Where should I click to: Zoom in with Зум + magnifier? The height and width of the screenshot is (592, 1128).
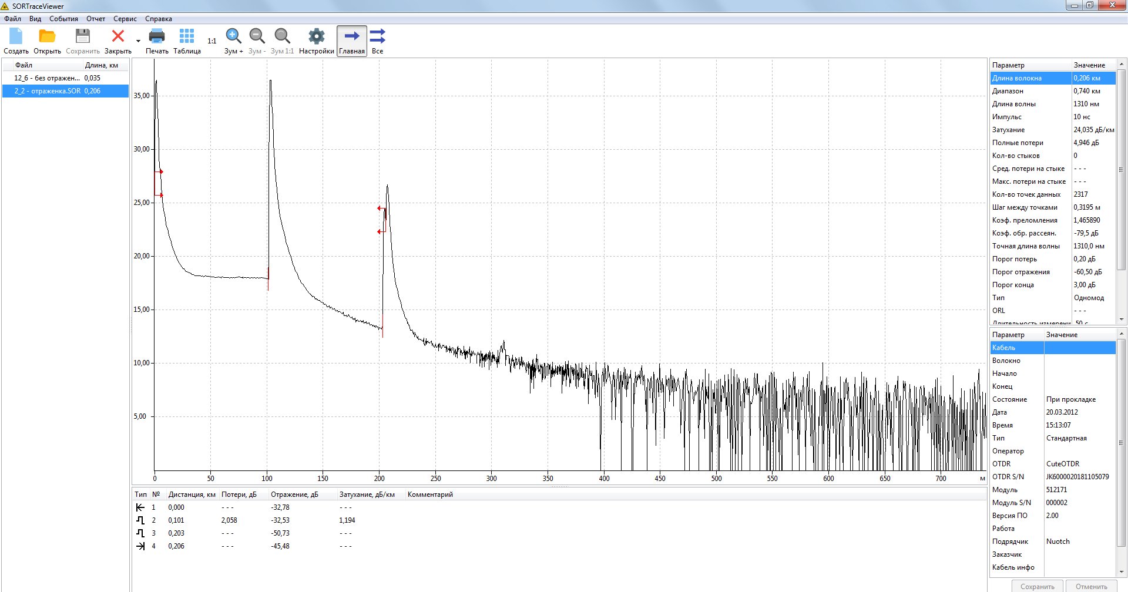pyautogui.click(x=233, y=41)
